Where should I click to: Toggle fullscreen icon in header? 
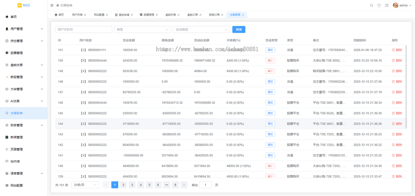[387, 6]
